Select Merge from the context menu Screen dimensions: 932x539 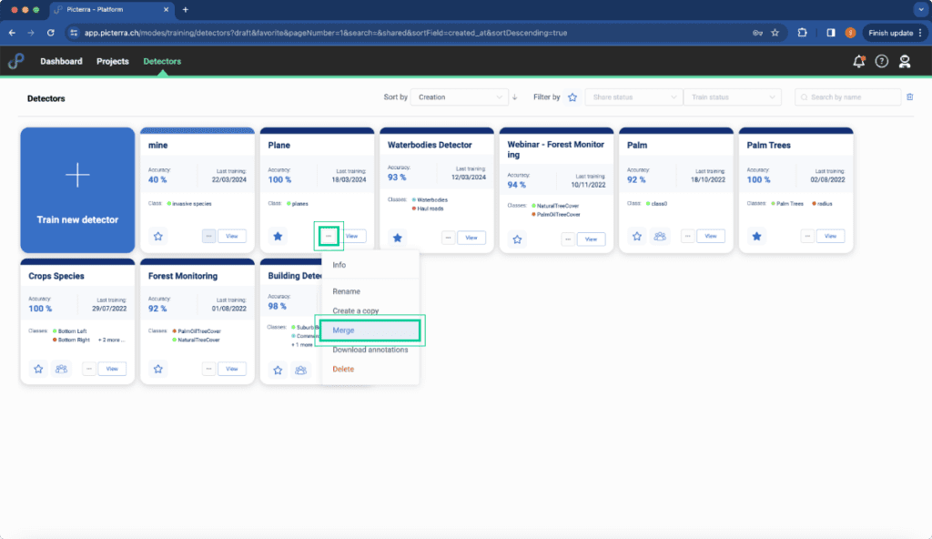(370, 331)
